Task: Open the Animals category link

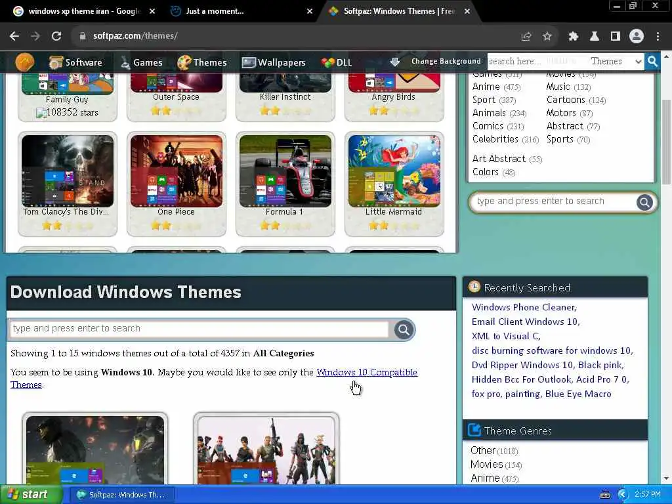Action: 489,113
